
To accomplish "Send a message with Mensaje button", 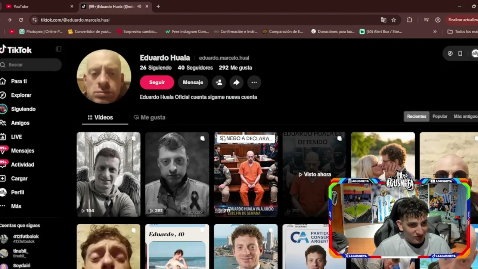I will 193,82.
